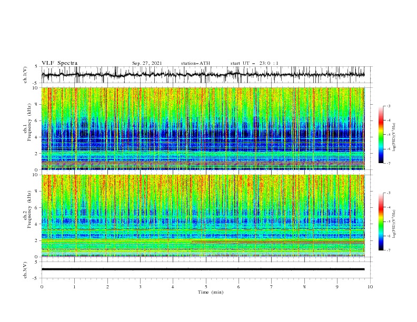This screenshot has height=322, width=417.
Task: Click the ch.2 spectrogram panel
Action: [203, 216]
